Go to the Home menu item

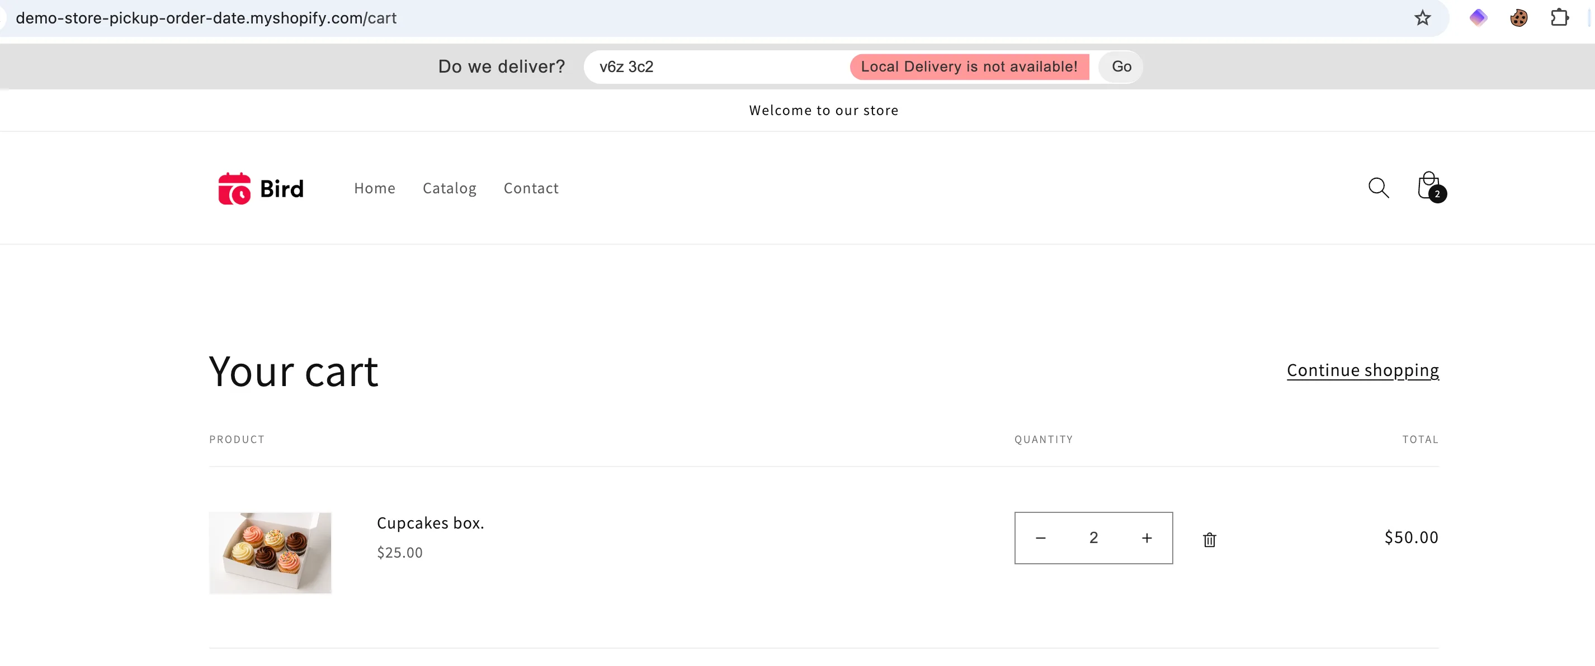(374, 188)
